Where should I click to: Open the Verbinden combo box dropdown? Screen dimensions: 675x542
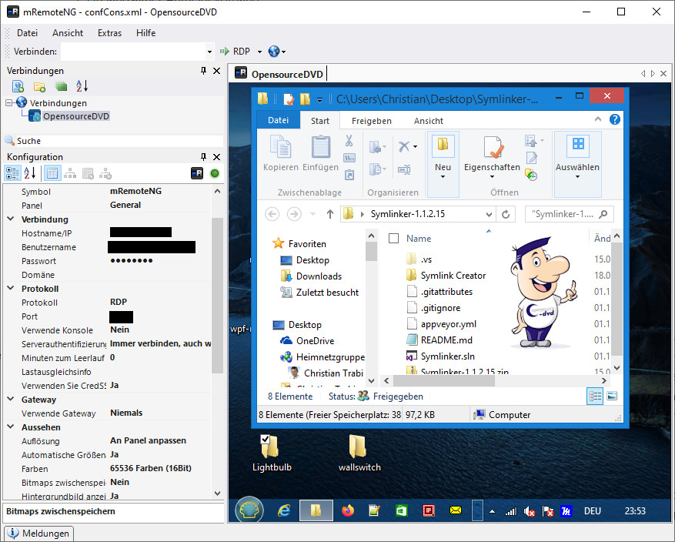tap(209, 52)
